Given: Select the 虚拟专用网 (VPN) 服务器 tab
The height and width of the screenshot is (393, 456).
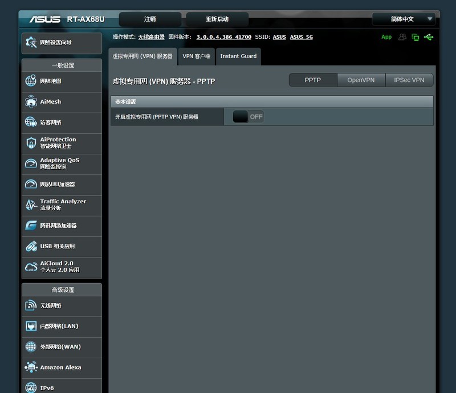Looking at the screenshot, I should [x=142, y=56].
